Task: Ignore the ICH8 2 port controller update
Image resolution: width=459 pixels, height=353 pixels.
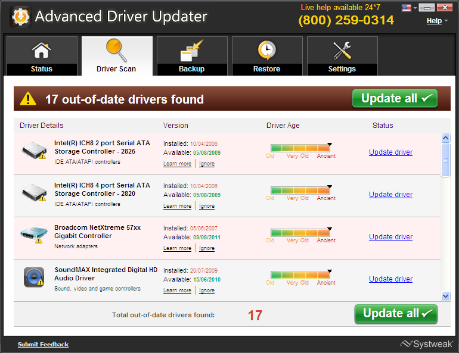Action: (207, 164)
